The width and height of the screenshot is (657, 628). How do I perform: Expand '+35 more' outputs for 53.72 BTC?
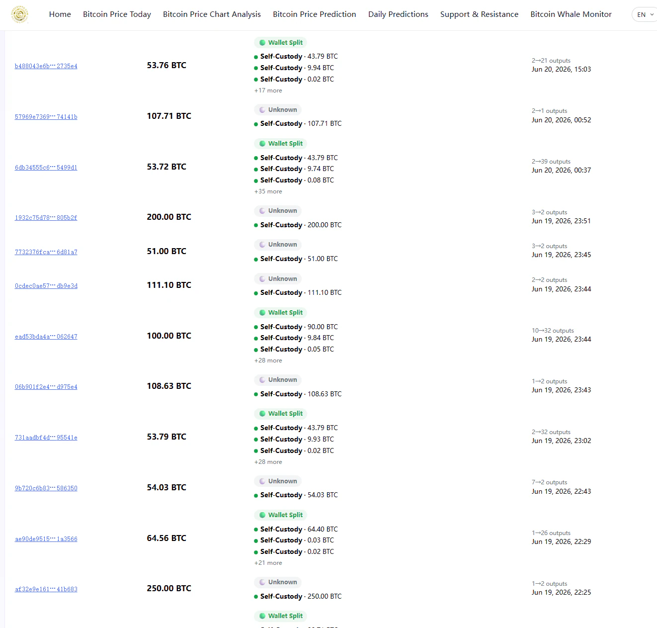(268, 191)
